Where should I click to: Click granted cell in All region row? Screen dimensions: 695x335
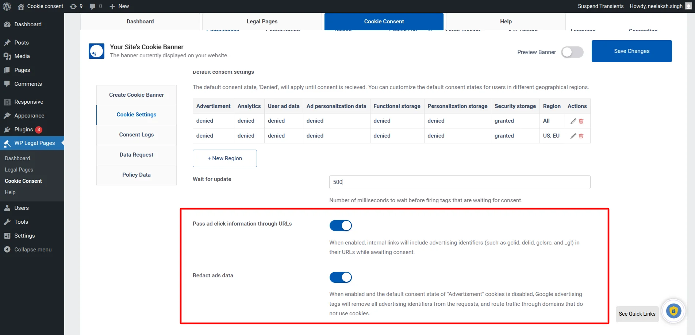pyautogui.click(x=515, y=121)
